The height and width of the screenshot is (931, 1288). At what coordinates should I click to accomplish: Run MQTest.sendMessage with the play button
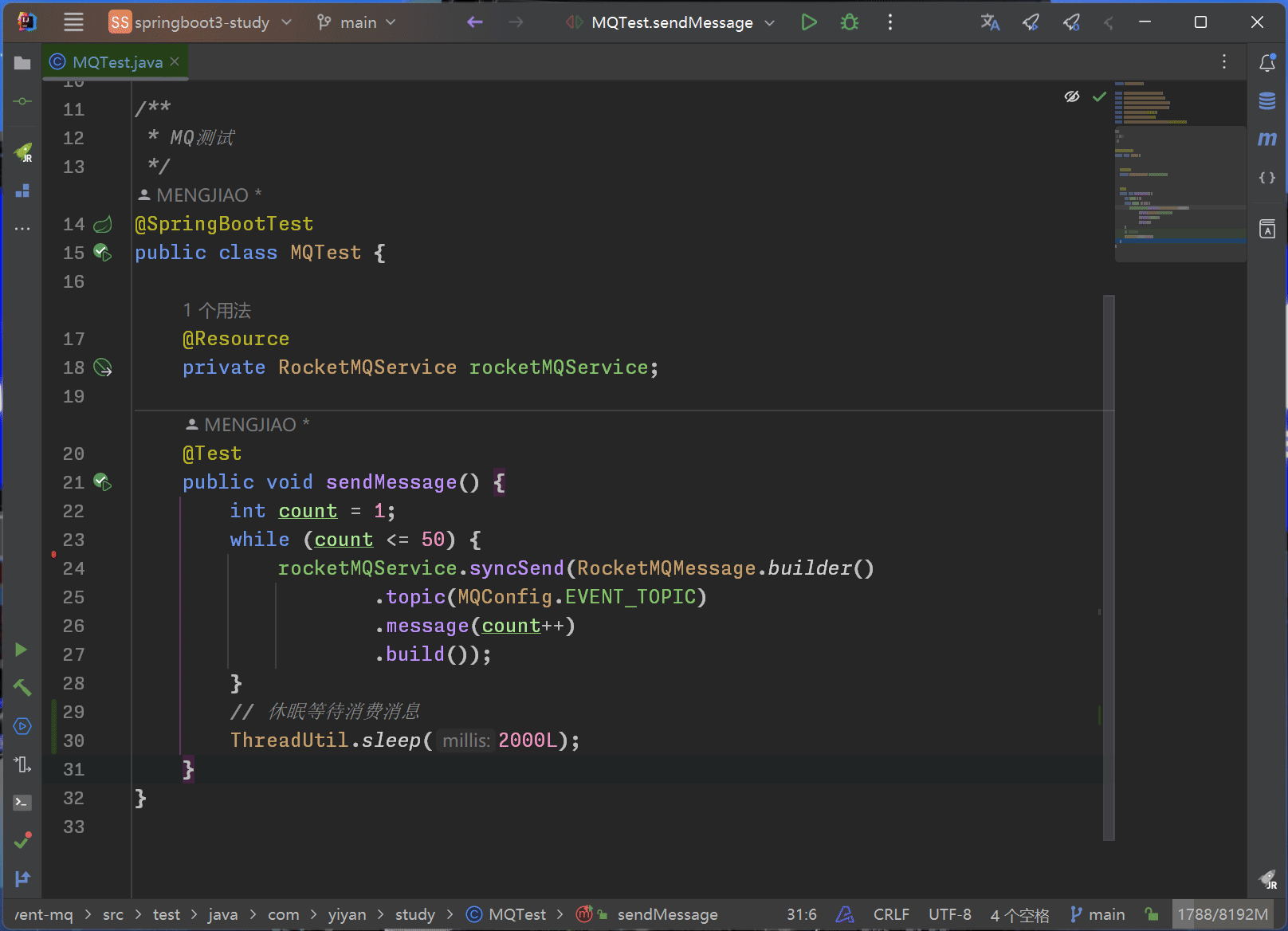[x=809, y=22]
